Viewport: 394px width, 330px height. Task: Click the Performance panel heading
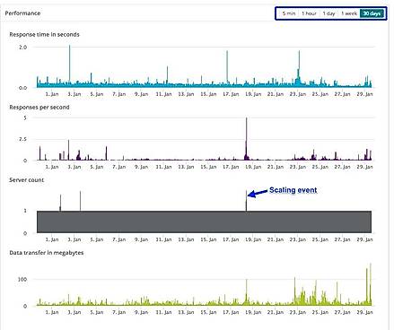[22, 13]
